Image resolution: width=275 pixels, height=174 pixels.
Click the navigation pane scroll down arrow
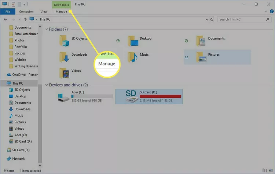[x=40, y=165]
